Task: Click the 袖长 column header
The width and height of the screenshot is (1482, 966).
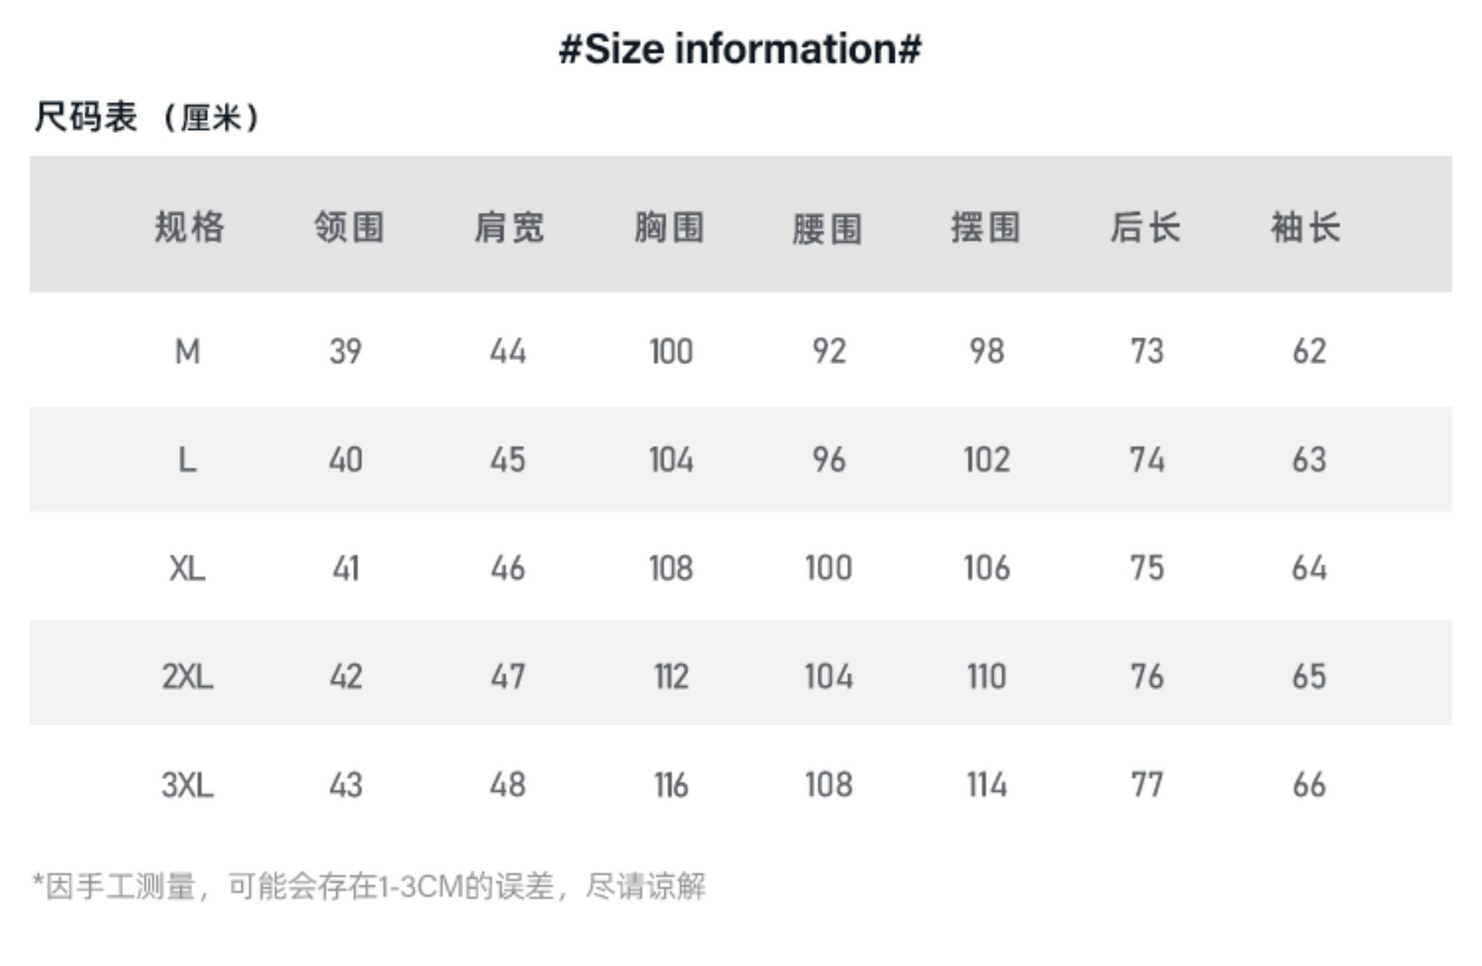Action: pos(1306,227)
